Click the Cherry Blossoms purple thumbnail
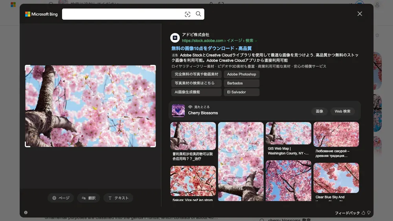The height and width of the screenshot is (221, 393). click(x=178, y=110)
